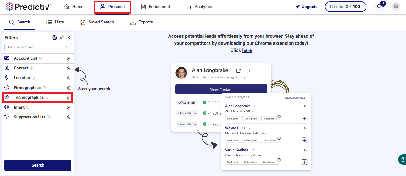Open the Saved Search tab

coord(97,22)
